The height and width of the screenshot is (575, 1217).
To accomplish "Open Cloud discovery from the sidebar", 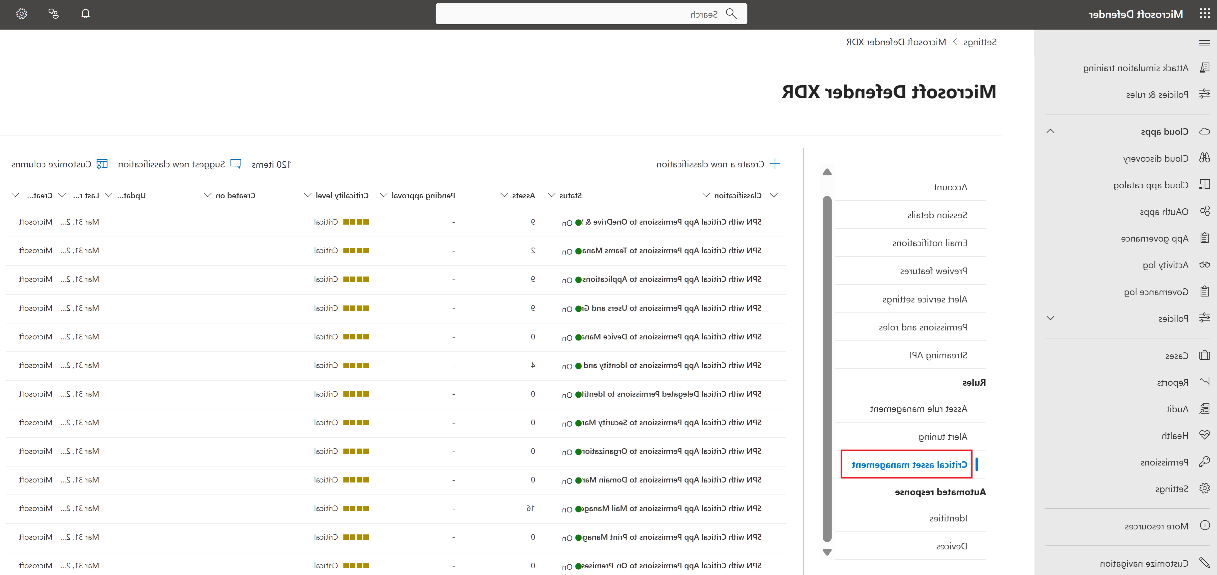I will click(1156, 158).
